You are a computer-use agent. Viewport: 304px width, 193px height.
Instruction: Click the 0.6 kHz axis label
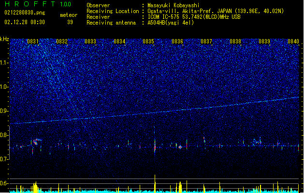[x=4, y=183]
